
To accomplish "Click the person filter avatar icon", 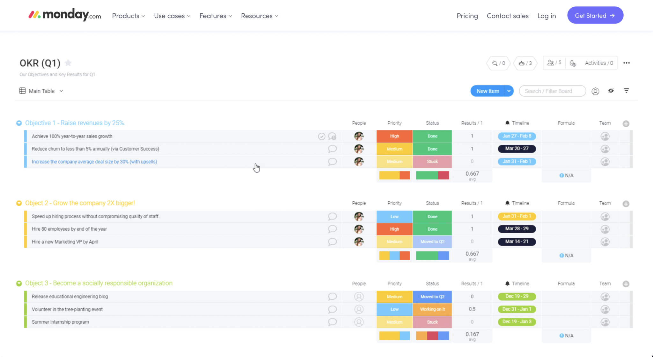I will pos(595,91).
